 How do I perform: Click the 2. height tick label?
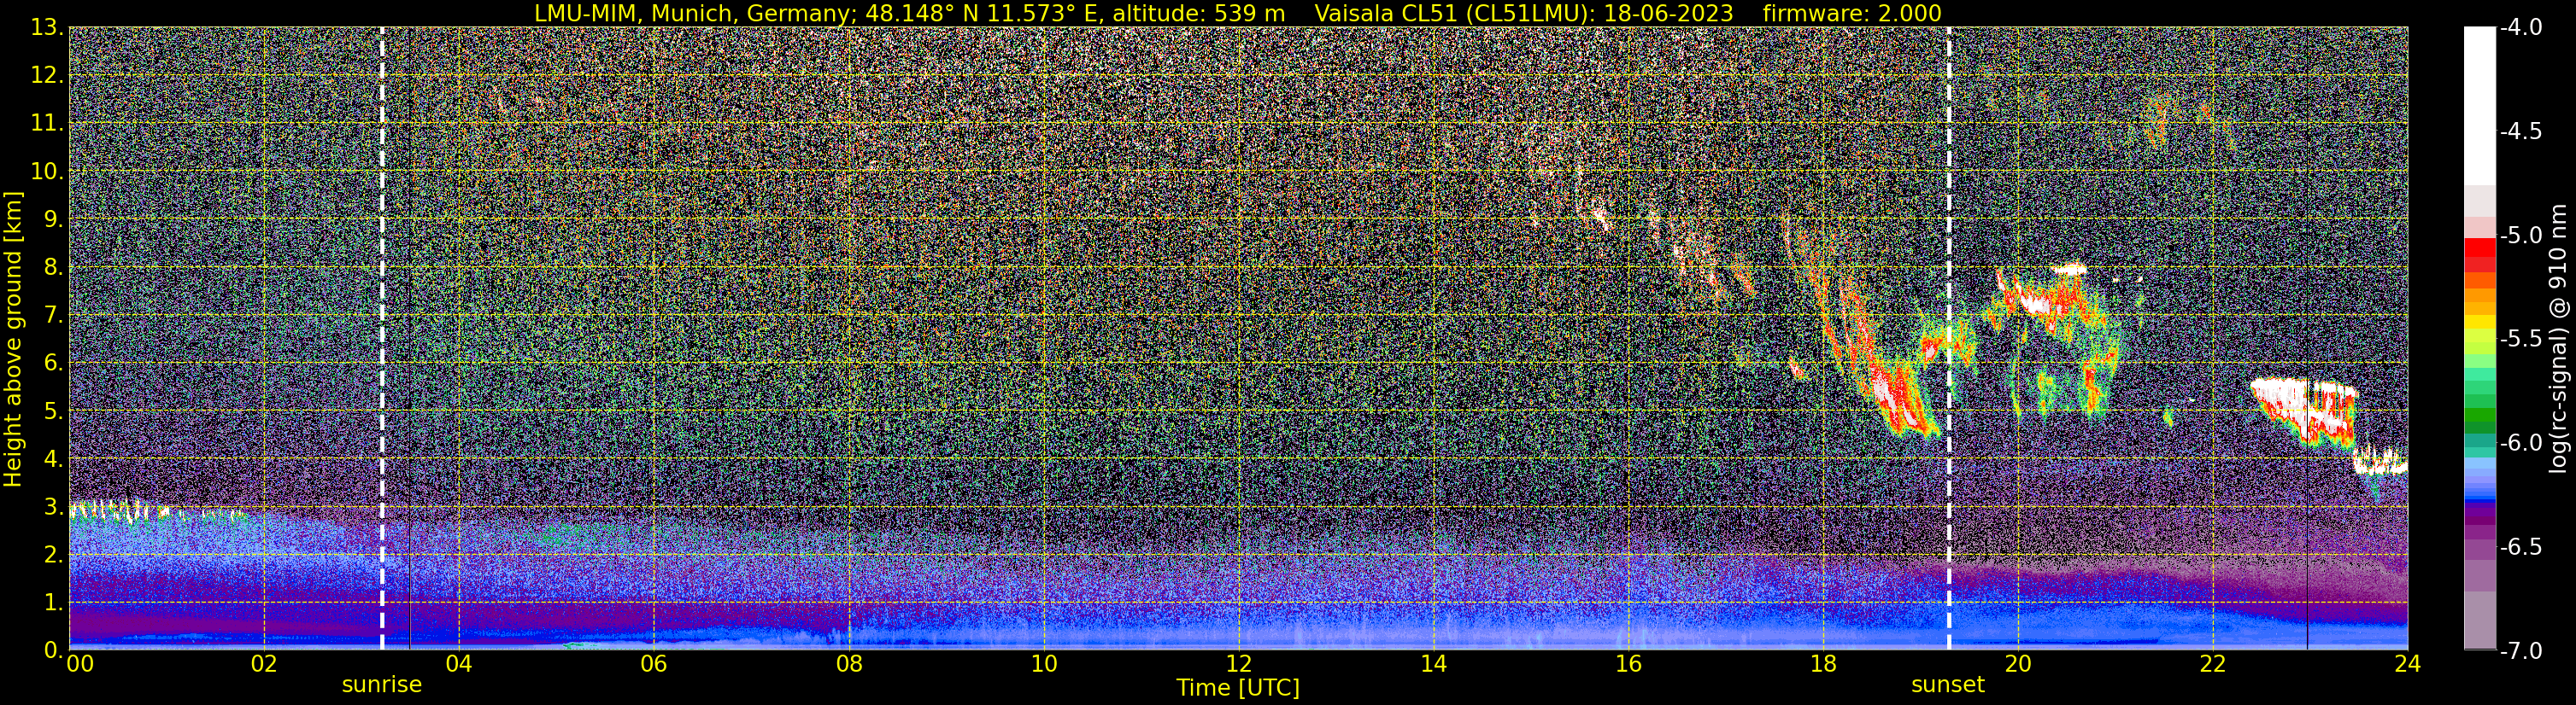53,556
